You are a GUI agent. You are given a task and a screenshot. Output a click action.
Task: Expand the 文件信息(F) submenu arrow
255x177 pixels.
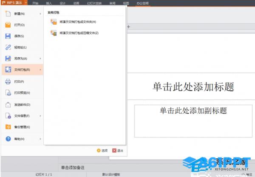tap(40, 116)
